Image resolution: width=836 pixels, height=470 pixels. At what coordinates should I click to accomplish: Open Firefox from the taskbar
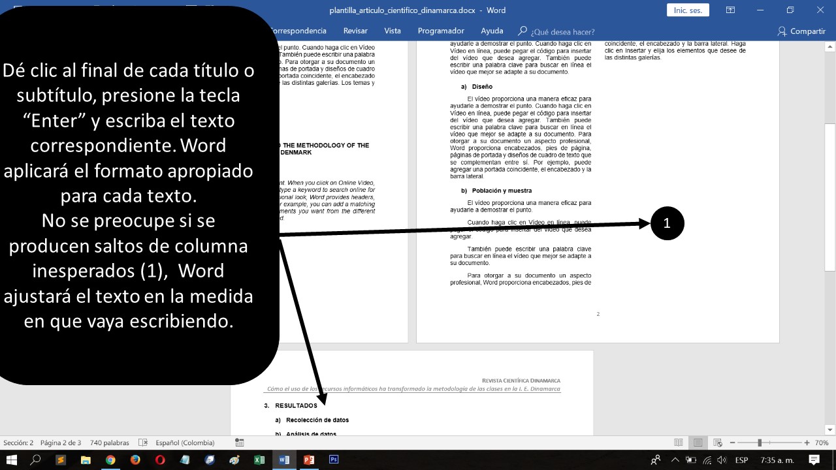pos(135,460)
